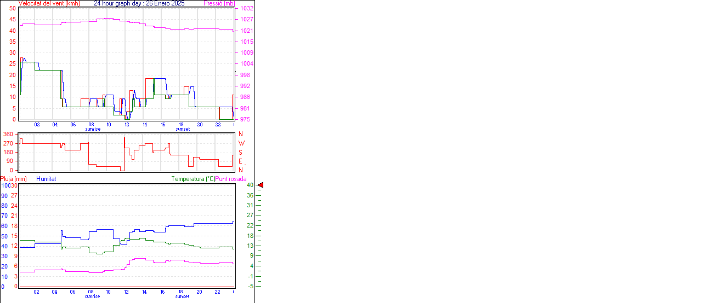Click the 'W' compass direction label
702x303 pixels.
(241, 143)
